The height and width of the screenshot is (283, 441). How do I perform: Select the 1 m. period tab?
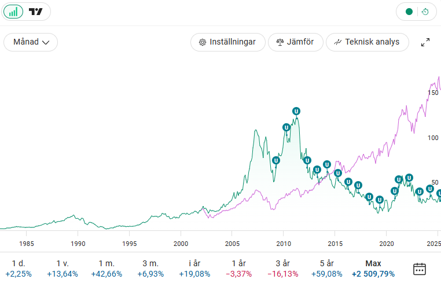point(107,269)
